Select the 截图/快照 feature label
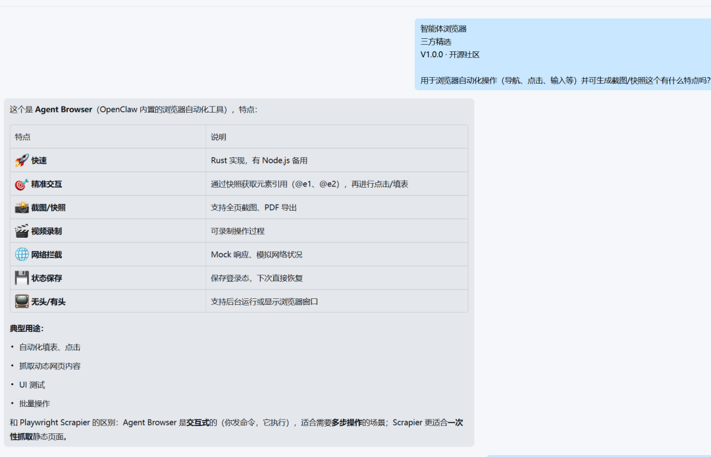The image size is (711, 457). point(49,207)
